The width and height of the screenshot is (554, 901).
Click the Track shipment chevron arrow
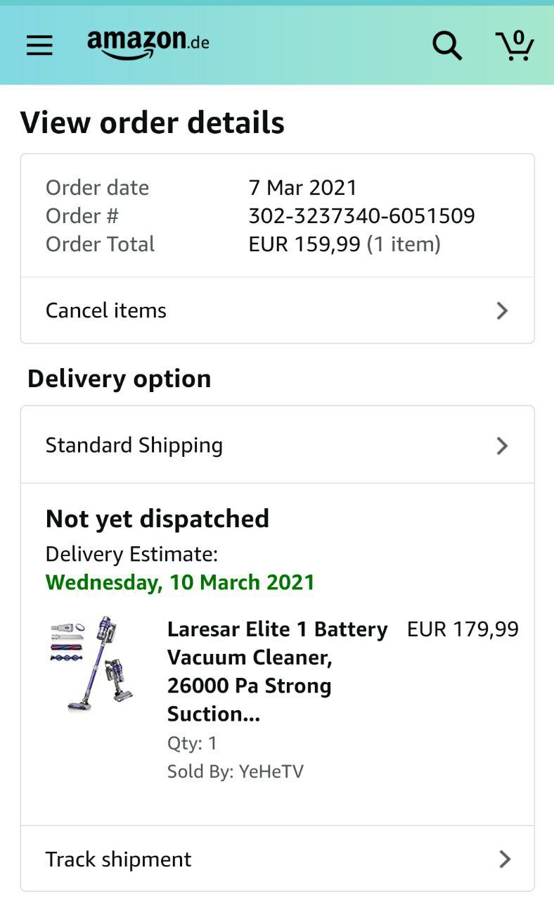tap(504, 859)
